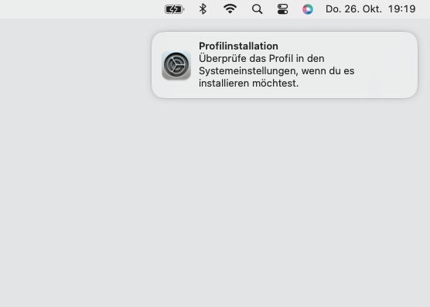Click the line "installieren möchtest." in notification
Viewport: 430px width, 307px height.
click(249, 83)
